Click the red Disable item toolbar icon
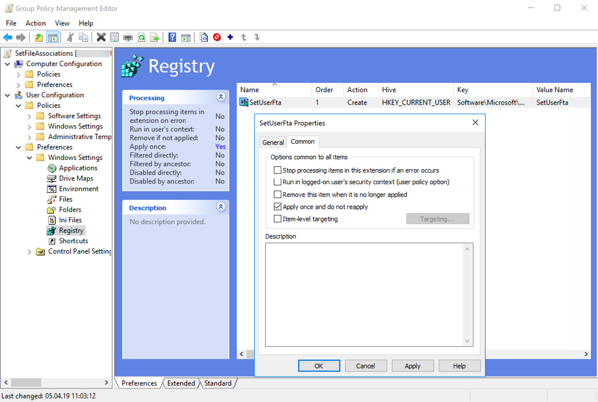Screen dimensions: 598x402 217,38
